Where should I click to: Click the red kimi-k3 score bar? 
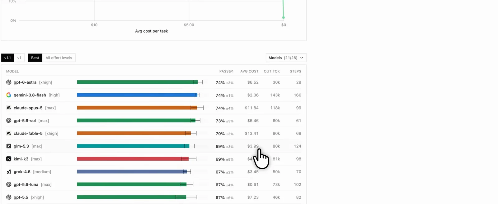pos(133,159)
